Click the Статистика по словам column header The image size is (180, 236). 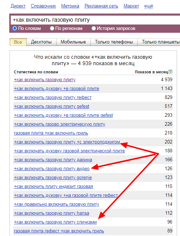pyautogui.click(x=36, y=72)
